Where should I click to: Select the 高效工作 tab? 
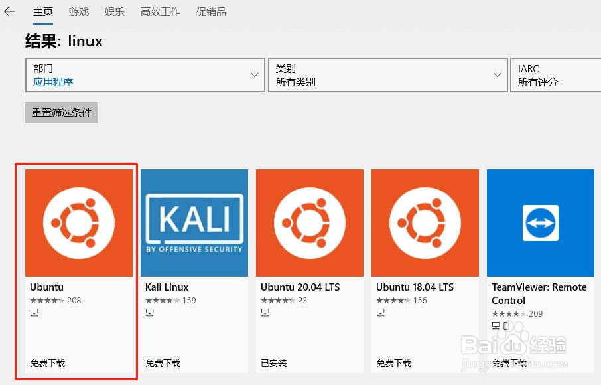pyautogui.click(x=161, y=12)
